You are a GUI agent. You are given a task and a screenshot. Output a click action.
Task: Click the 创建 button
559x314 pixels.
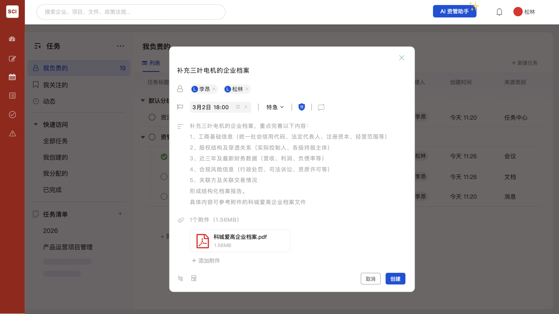(x=395, y=279)
